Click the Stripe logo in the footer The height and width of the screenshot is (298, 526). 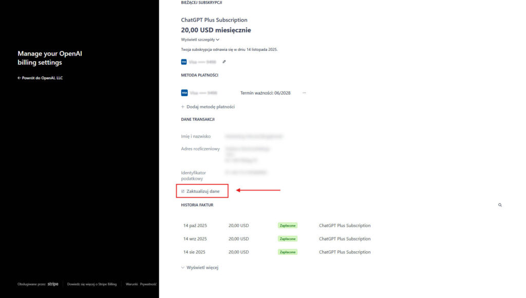pos(53,284)
